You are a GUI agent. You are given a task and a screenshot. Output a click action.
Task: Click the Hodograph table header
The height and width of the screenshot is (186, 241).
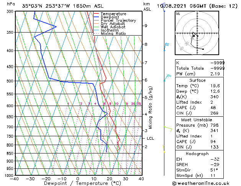pos(197,153)
